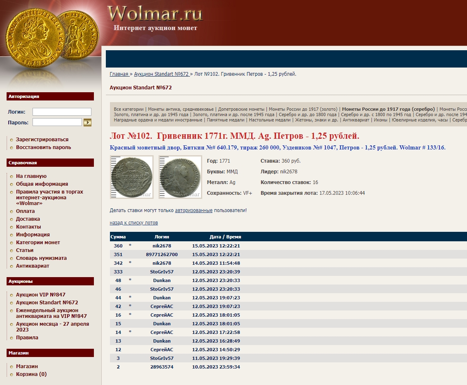Go to Главная in breadcrumb

119,74
